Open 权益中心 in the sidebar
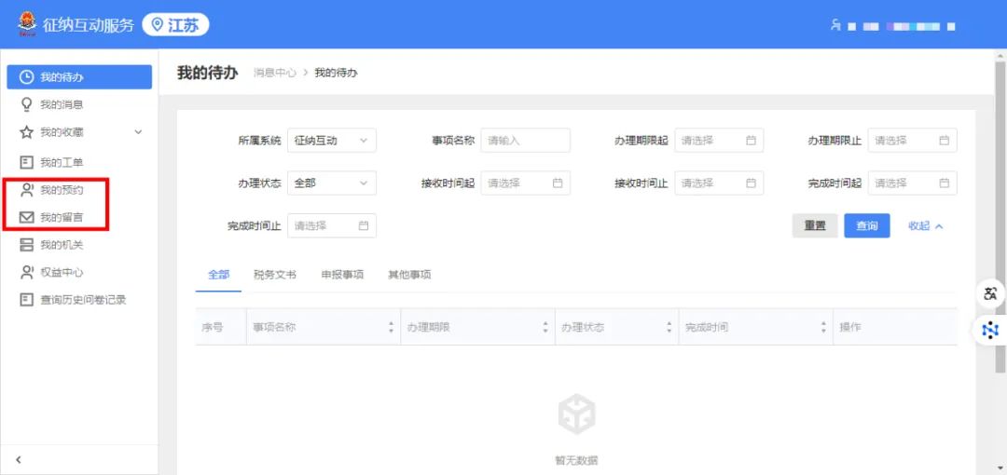The image size is (1007, 475). (62, 272)
